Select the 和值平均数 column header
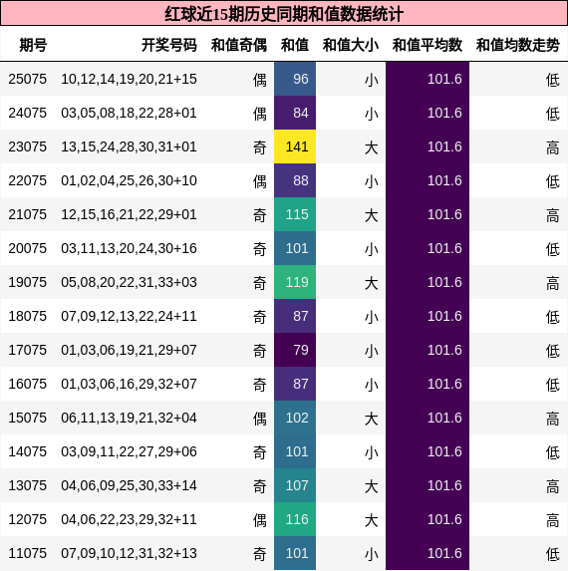 427,45
